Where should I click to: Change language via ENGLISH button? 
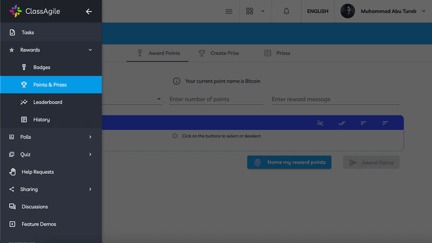coord(318,11)
